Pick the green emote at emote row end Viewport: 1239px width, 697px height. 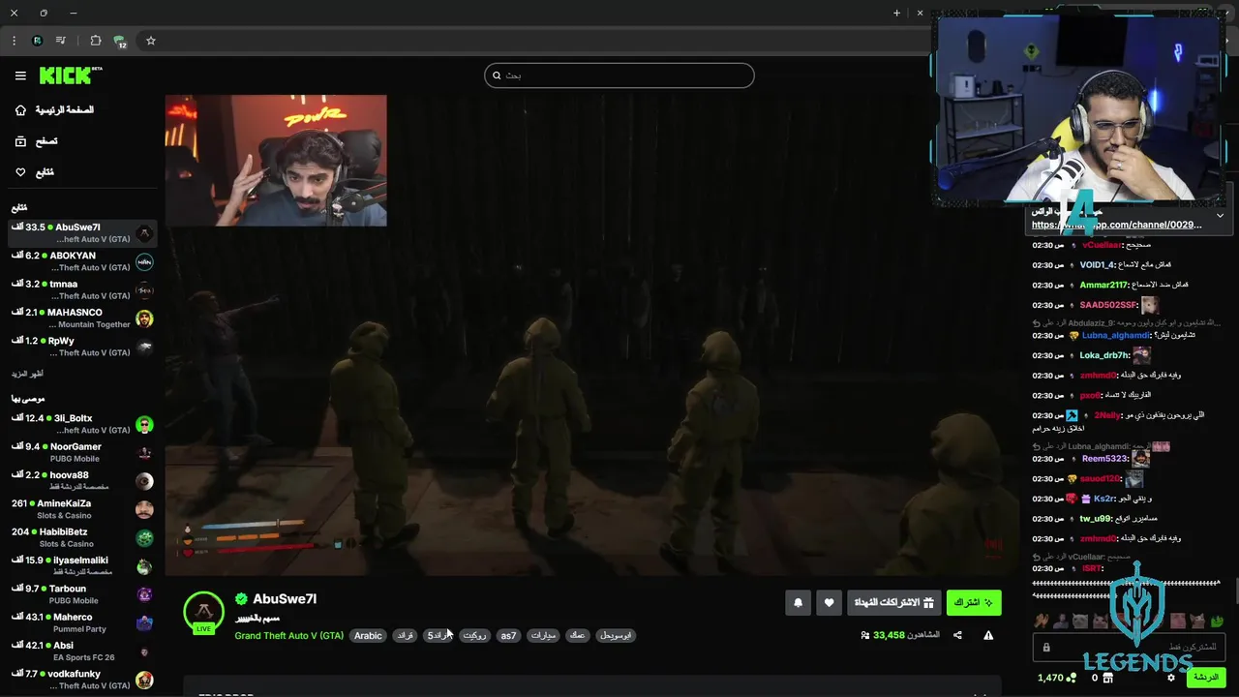point(1218,621)
